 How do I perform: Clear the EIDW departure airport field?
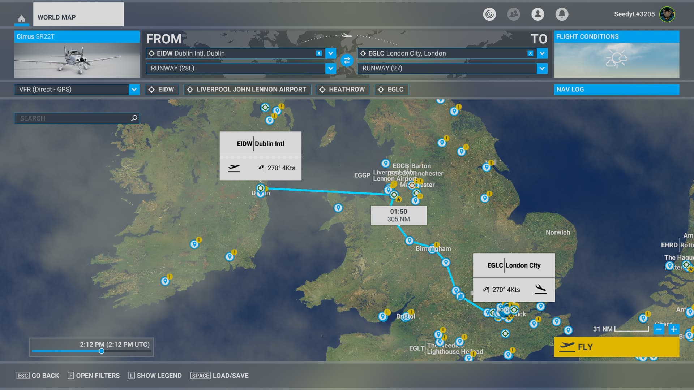point(319,53)
